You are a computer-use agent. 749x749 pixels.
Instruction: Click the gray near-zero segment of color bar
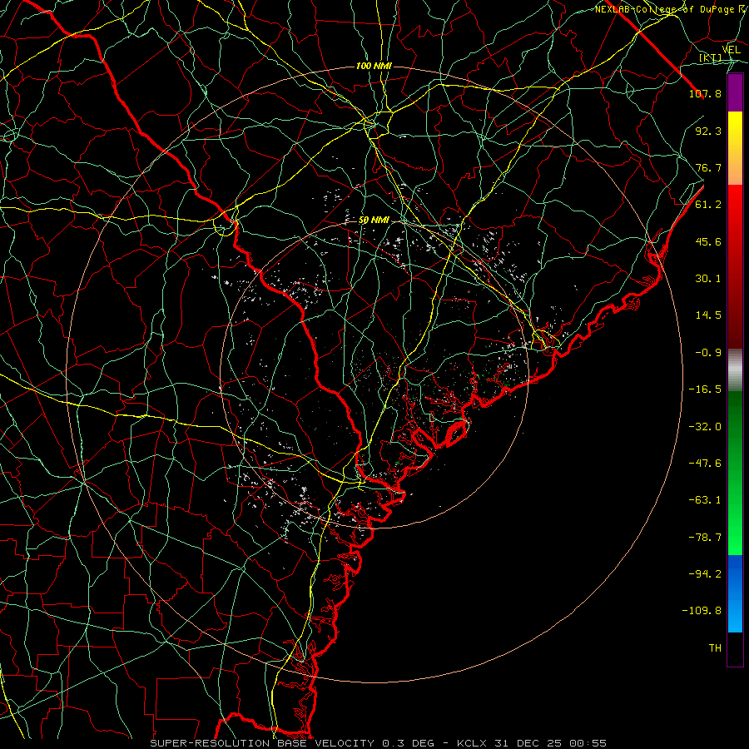[x=735, y=370]
